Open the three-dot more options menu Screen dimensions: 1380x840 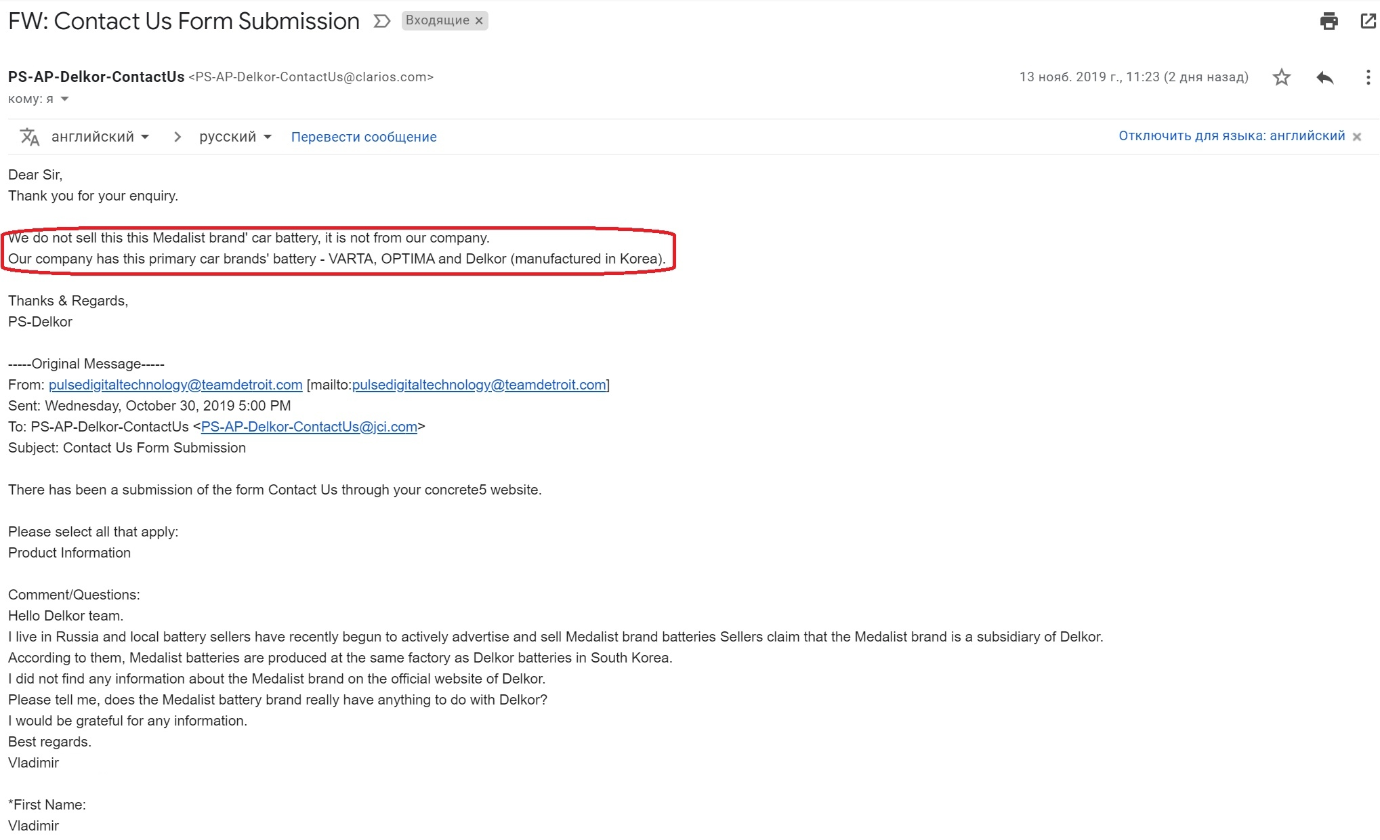pos(1368,77)
